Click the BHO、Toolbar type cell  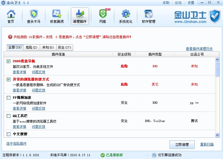pos(155,121)
